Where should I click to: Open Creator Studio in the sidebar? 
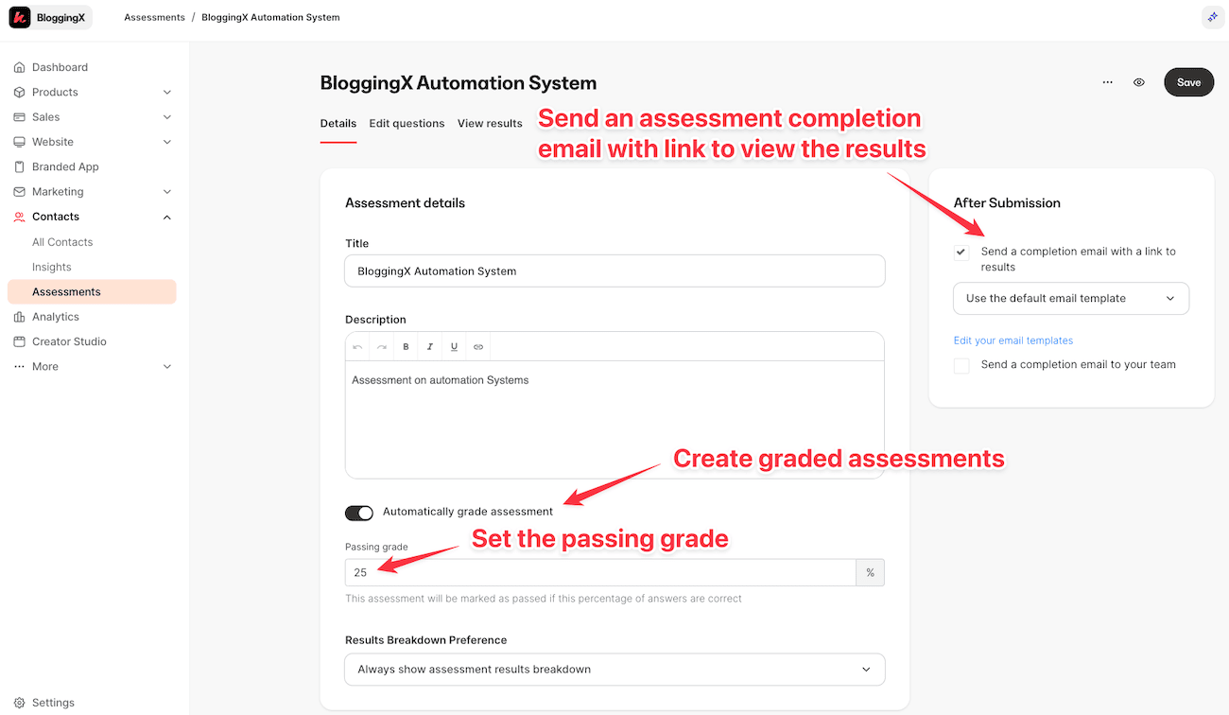point(69,340)
